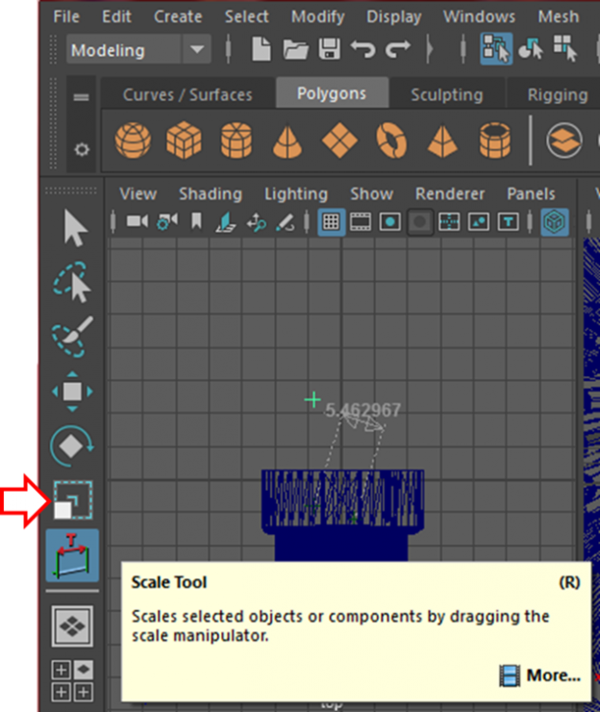600x712 pixels.
Task: Toggle the wireframe cube shading button
Action: point(555,221)
